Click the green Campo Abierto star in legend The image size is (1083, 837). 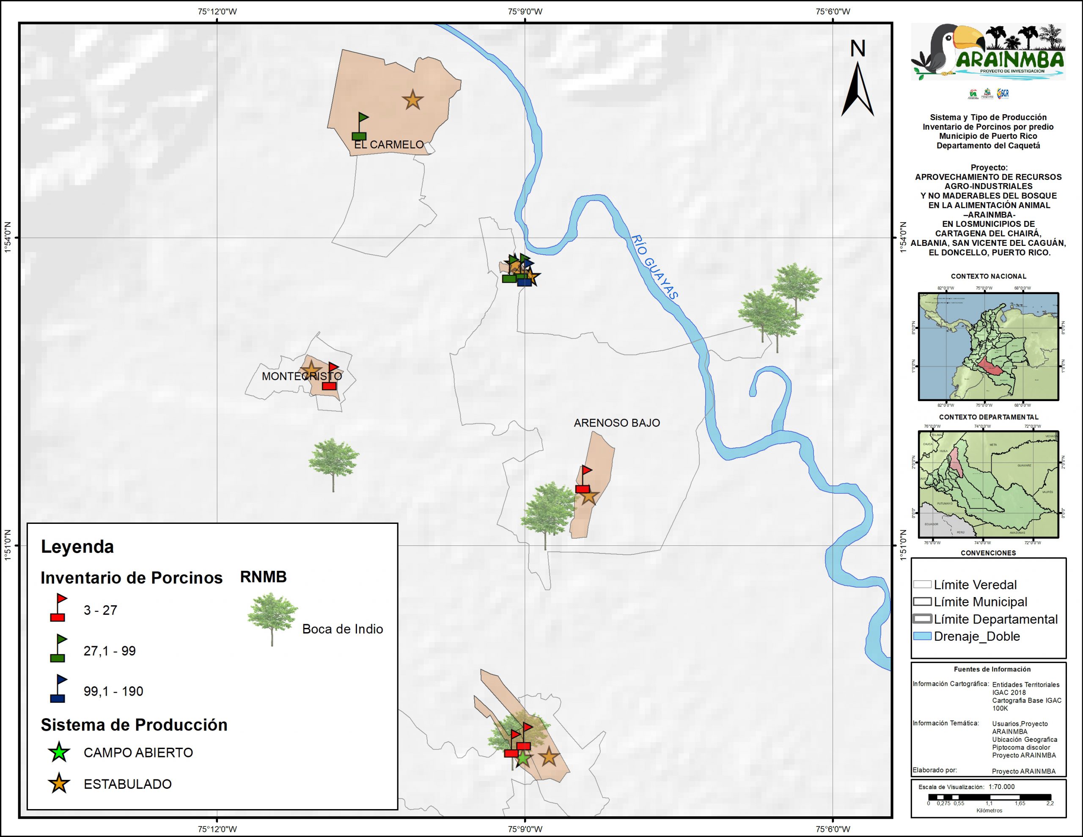(x=59, y=753)
